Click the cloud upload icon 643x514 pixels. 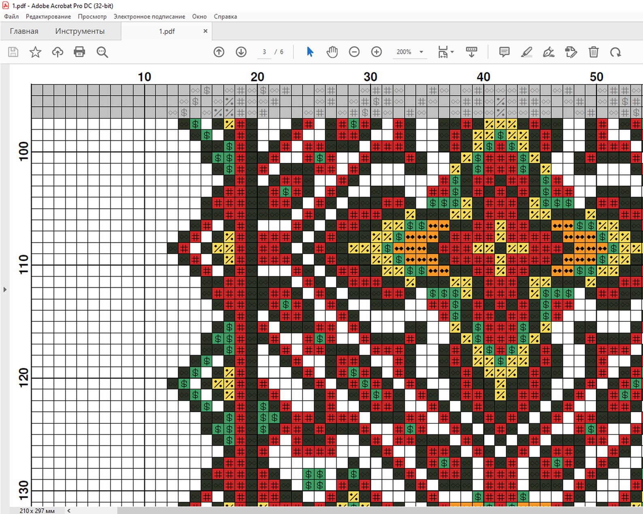coord(57,52)
